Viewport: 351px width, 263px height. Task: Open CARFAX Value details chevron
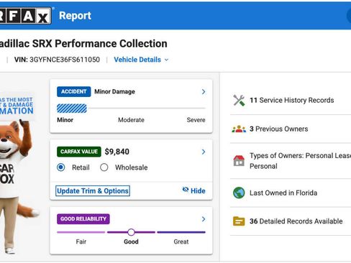pyautogui.click(x=204, y=152)
